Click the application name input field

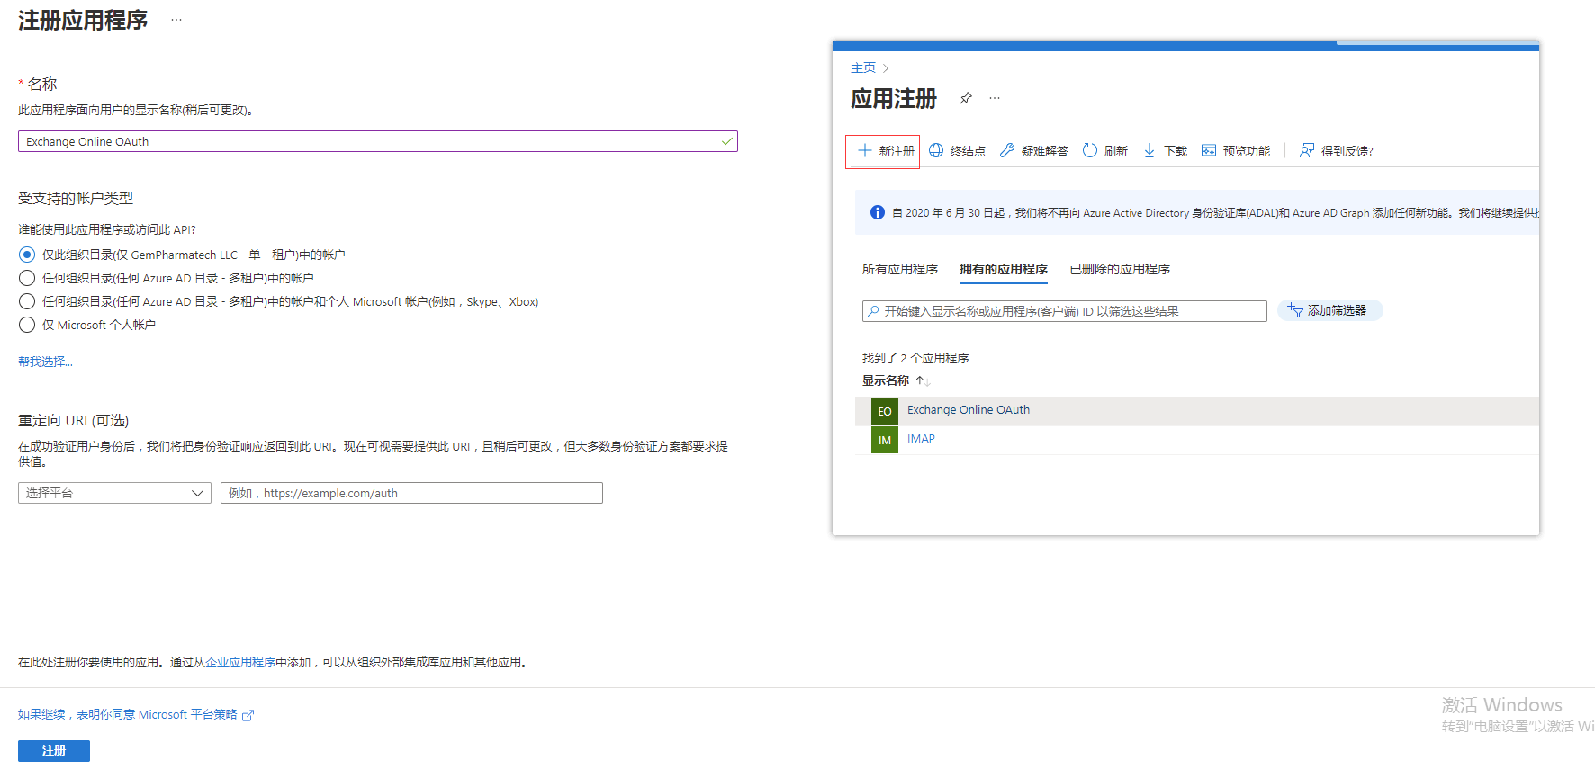(x=378, y=141)
